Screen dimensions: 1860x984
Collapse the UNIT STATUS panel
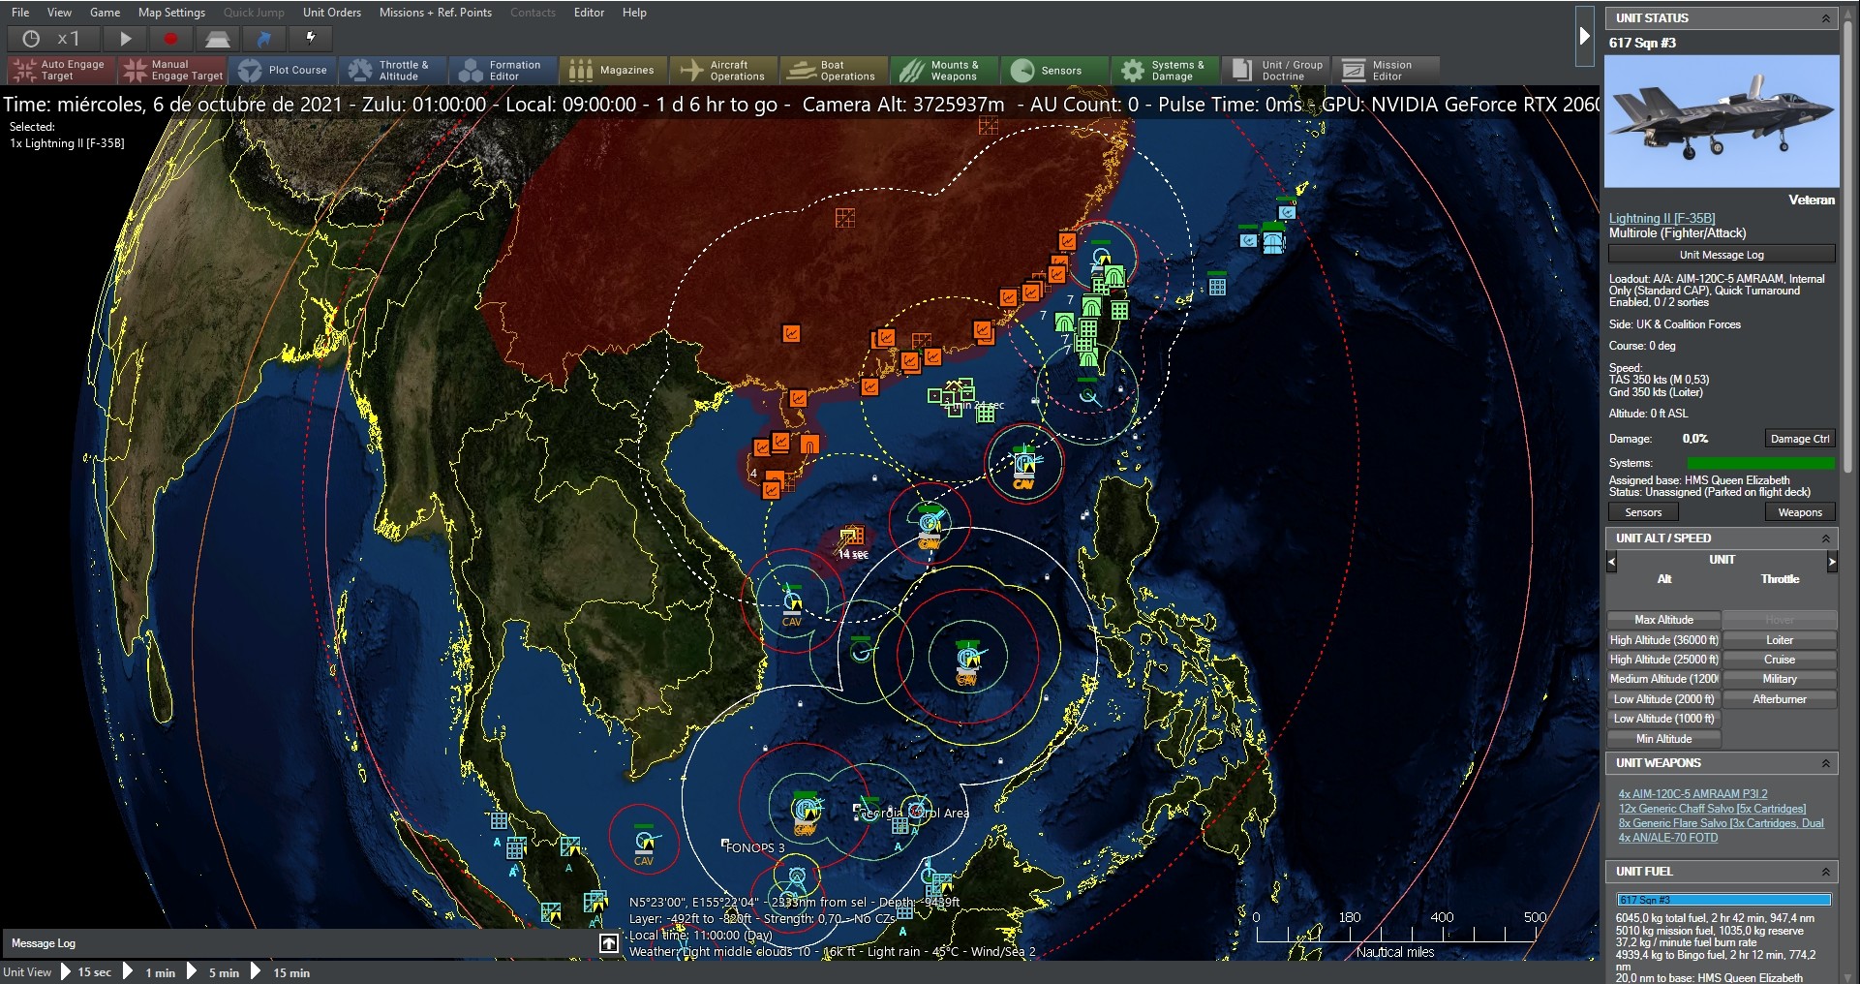click(1826, 17)
